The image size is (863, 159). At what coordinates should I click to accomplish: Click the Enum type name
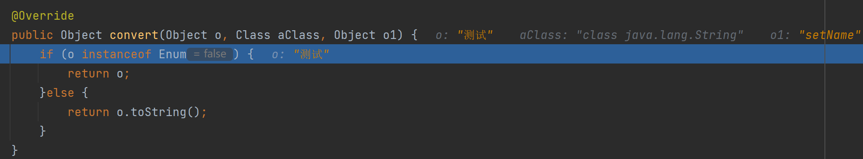pyautogui.click(x=173, y=54)
